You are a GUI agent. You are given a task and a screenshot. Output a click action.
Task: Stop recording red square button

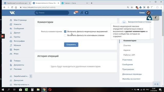2,36
